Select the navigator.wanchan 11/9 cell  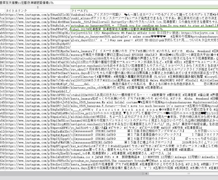point(144,124)
